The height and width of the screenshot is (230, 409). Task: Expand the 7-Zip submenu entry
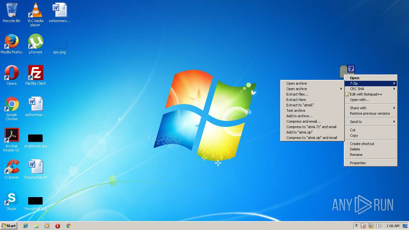(x=371, y=83)
